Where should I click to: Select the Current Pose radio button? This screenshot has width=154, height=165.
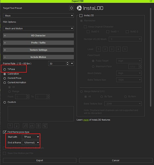point(5,78)
